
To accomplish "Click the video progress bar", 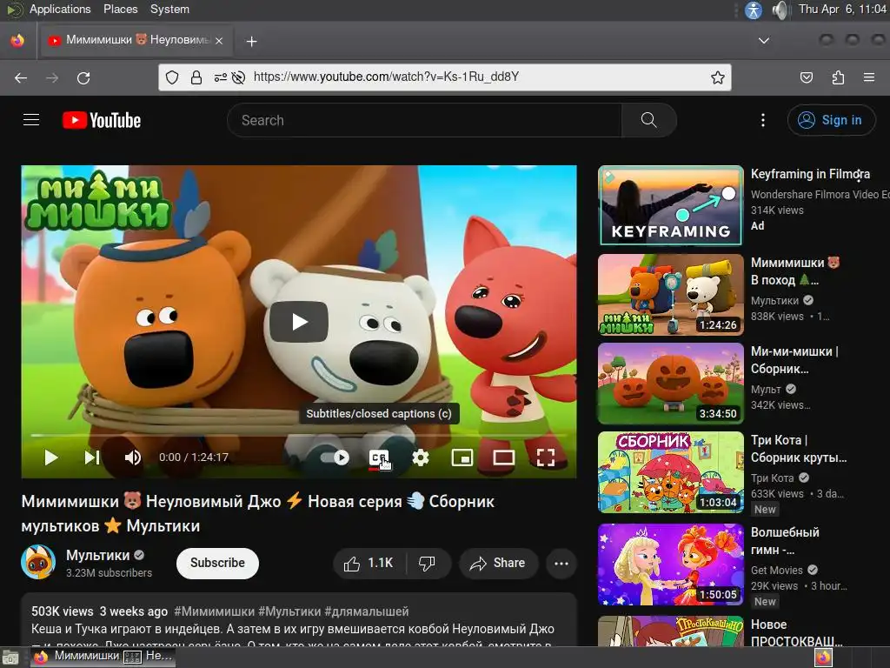I will pos(299,435).
